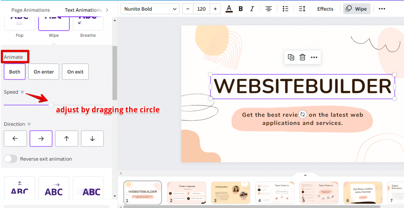Screen dimensions: 404x208
Task: Select the Both animate option
Action: 15,72
